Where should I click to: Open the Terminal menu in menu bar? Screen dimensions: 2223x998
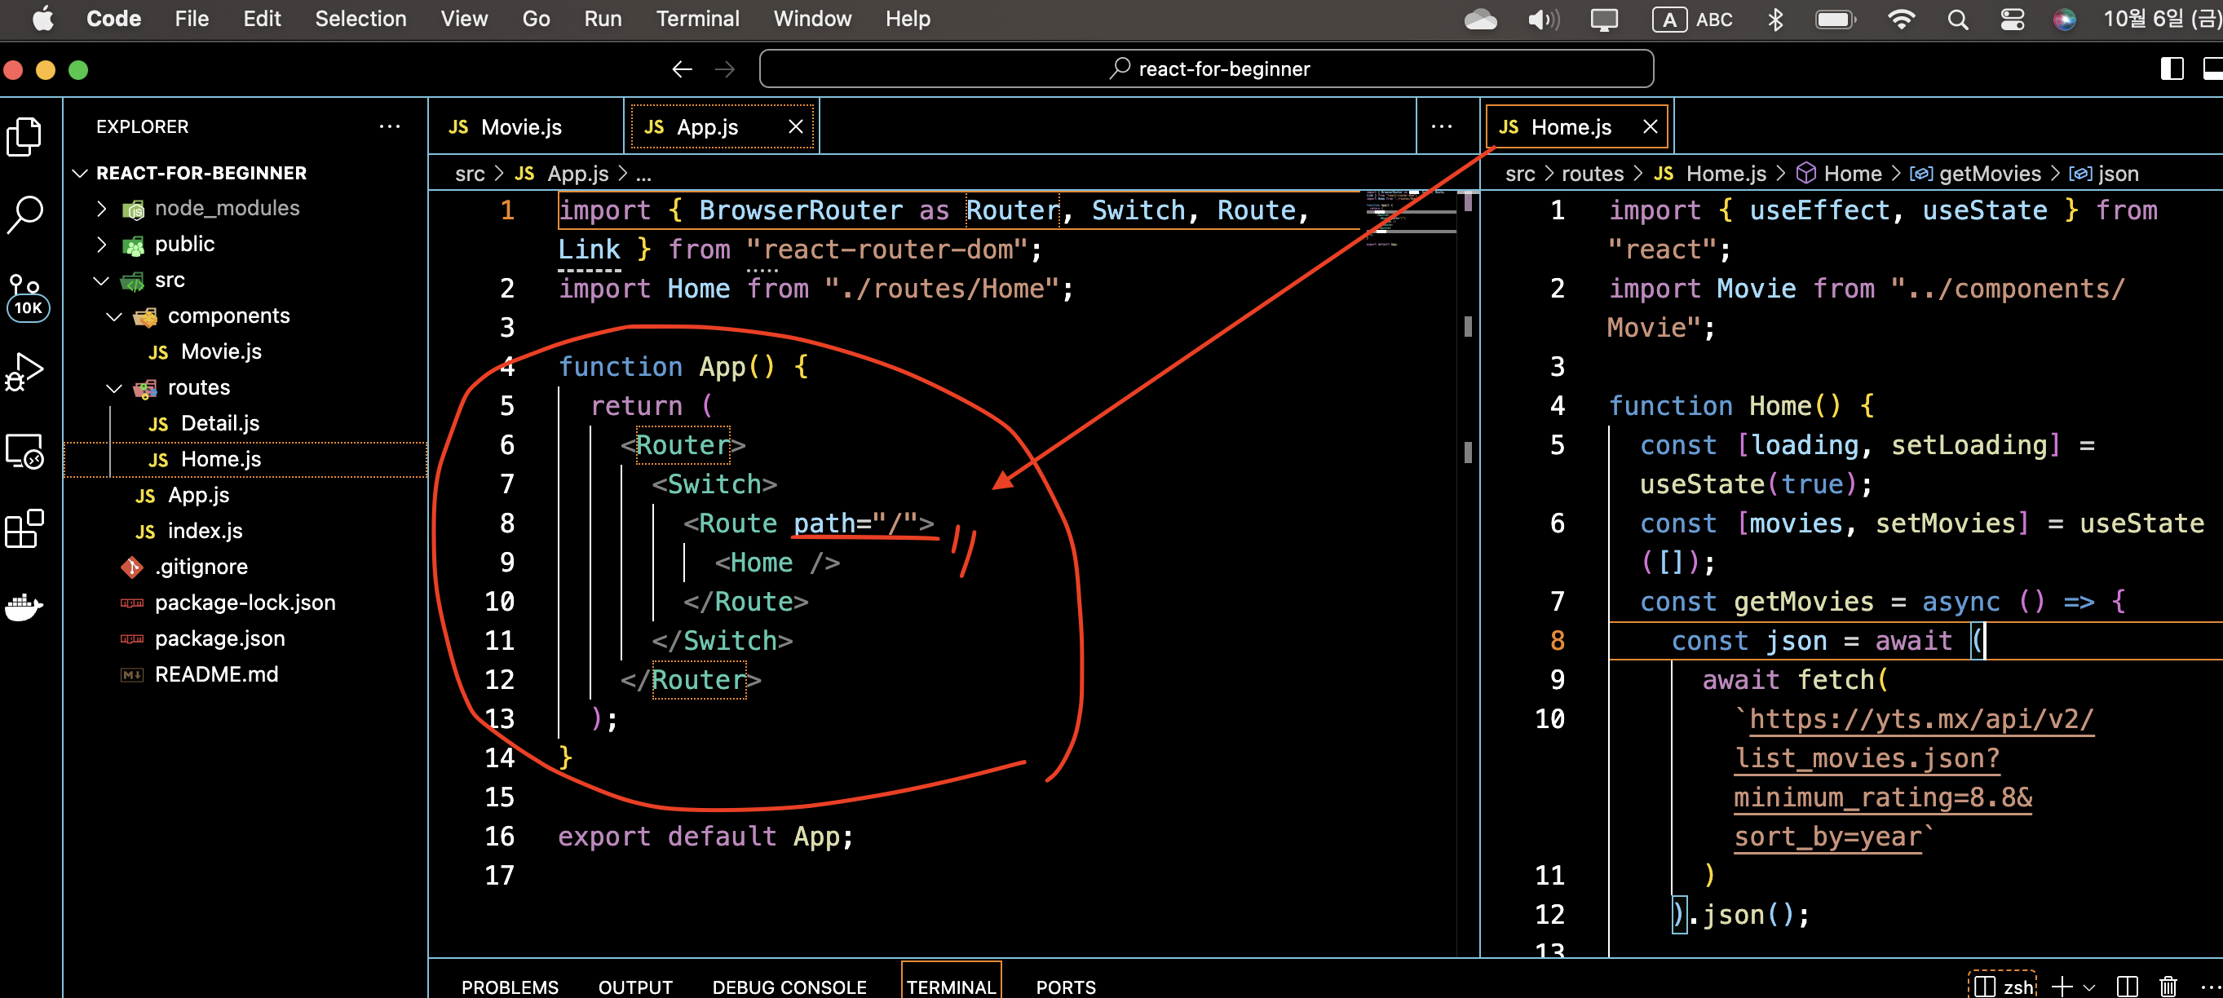coord(696,19)
